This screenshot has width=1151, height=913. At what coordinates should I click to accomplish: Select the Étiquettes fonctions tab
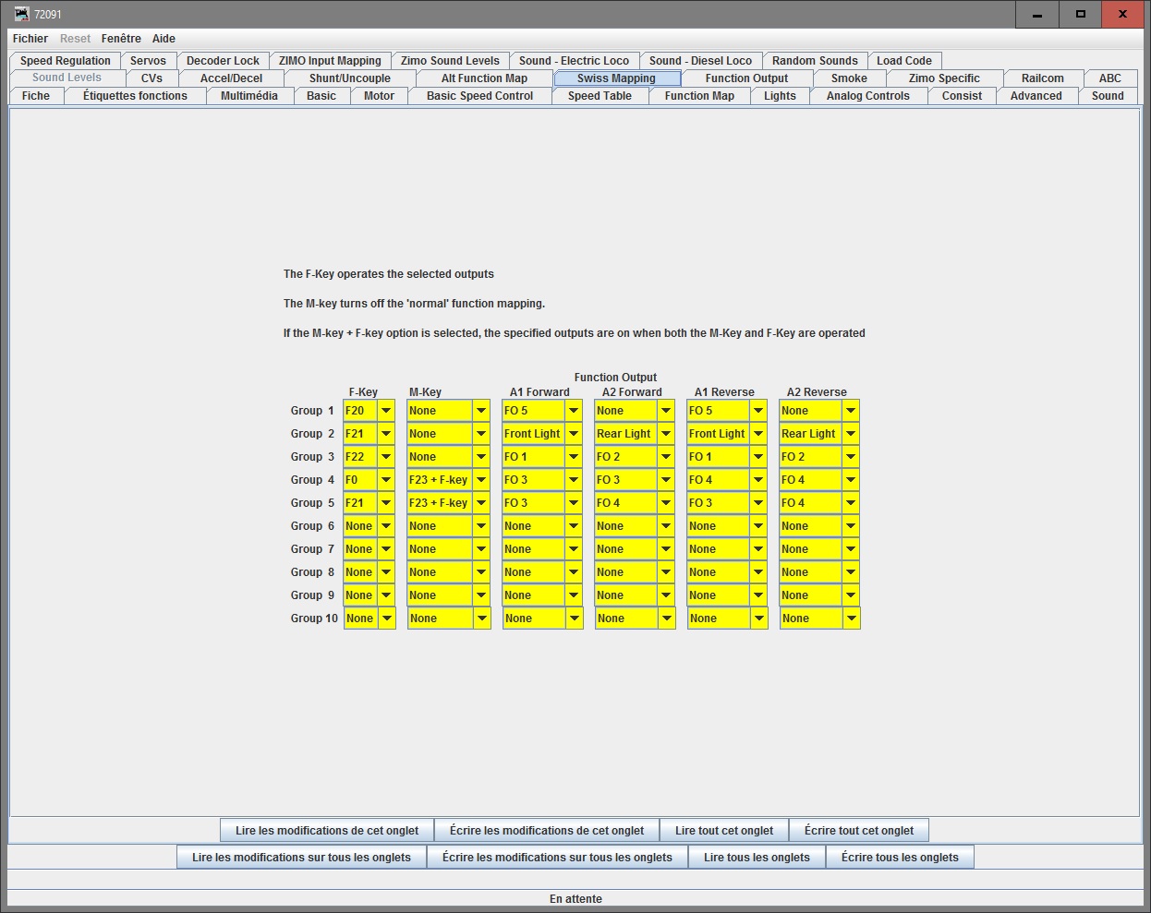point(135,96)
